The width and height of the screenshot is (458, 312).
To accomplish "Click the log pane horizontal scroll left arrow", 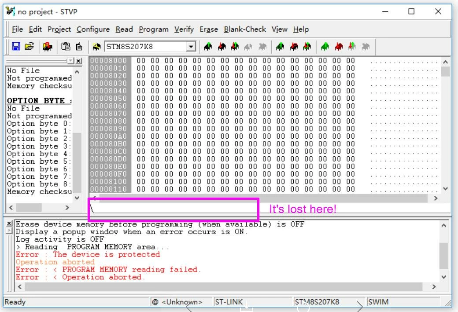I will pos(20,286).
